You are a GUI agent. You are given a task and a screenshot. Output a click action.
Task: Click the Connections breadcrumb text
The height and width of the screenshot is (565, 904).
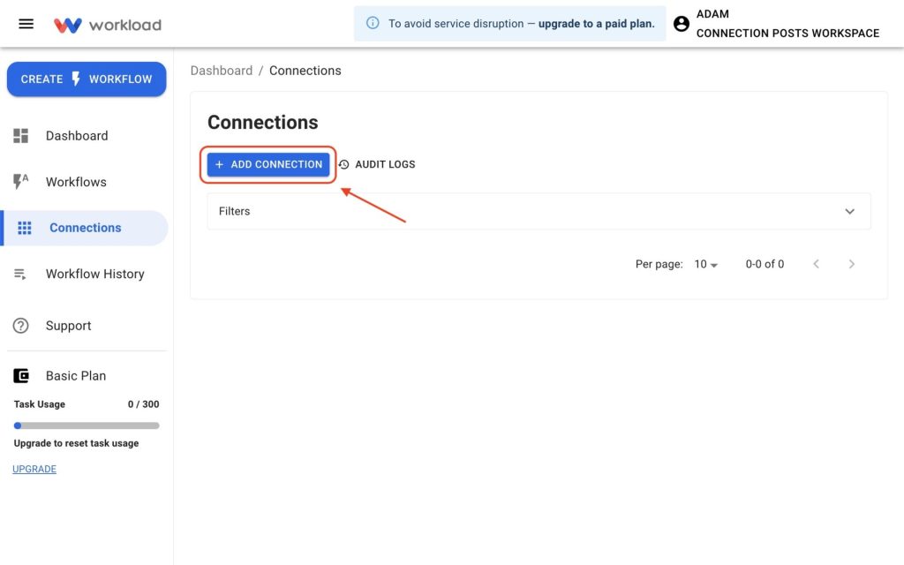pyautogui.click(x=305, y=71)
